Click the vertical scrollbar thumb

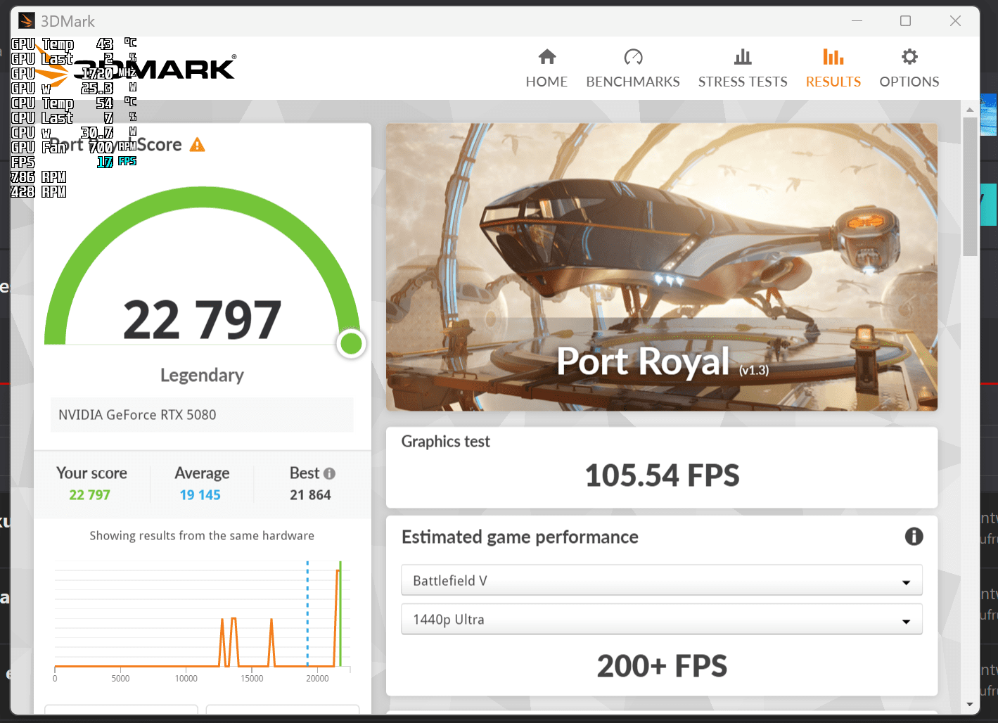coord(970,186)
